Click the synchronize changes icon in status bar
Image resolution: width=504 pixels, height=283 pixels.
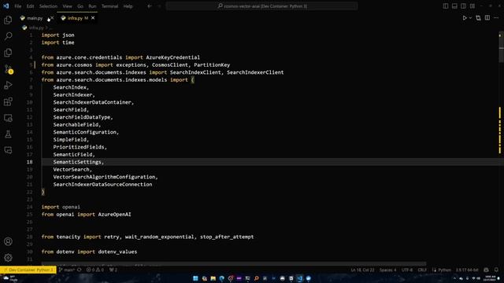(x=79, y=270)
